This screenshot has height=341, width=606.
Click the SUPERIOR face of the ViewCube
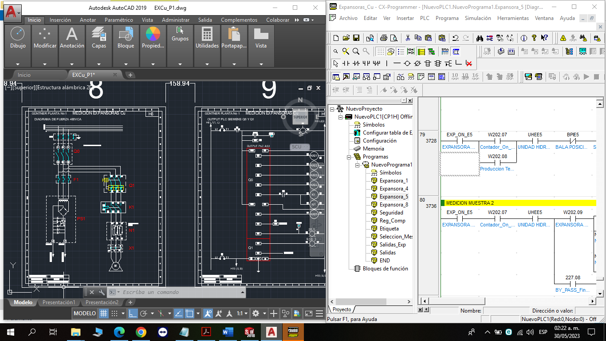(300, 116)
